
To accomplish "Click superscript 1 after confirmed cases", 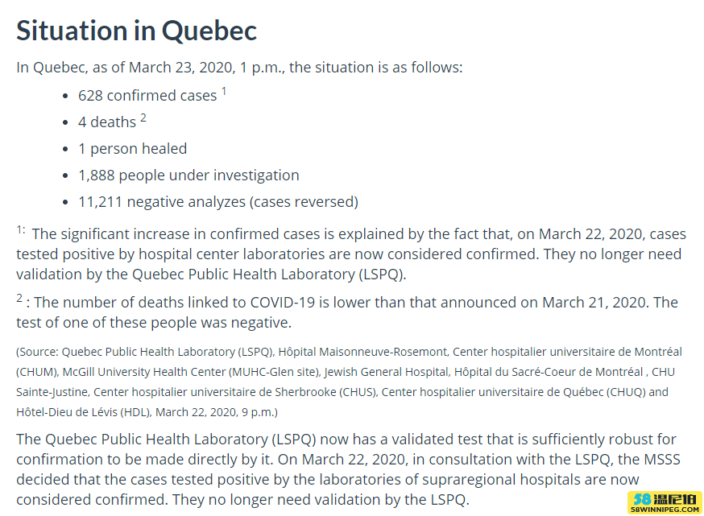I will 224,92.
